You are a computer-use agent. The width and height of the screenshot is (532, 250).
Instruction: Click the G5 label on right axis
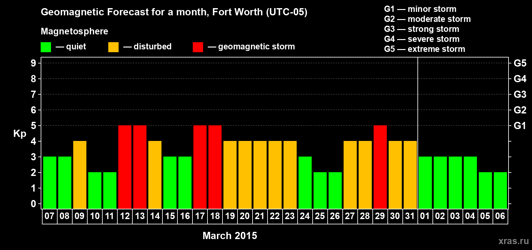point(520,63)
